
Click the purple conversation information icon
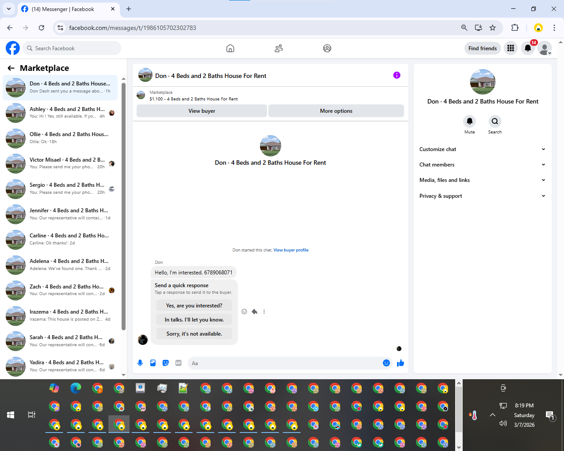tap(397, 75)
